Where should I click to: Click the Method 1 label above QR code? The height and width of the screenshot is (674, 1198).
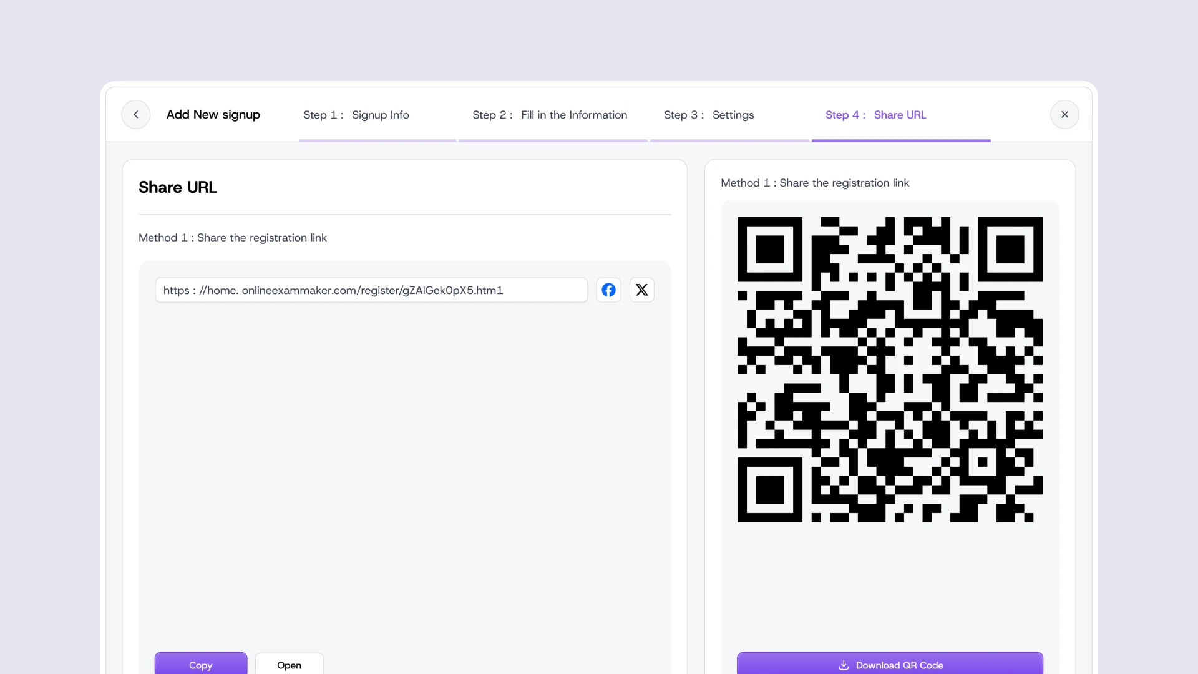(x=815, y=183)
